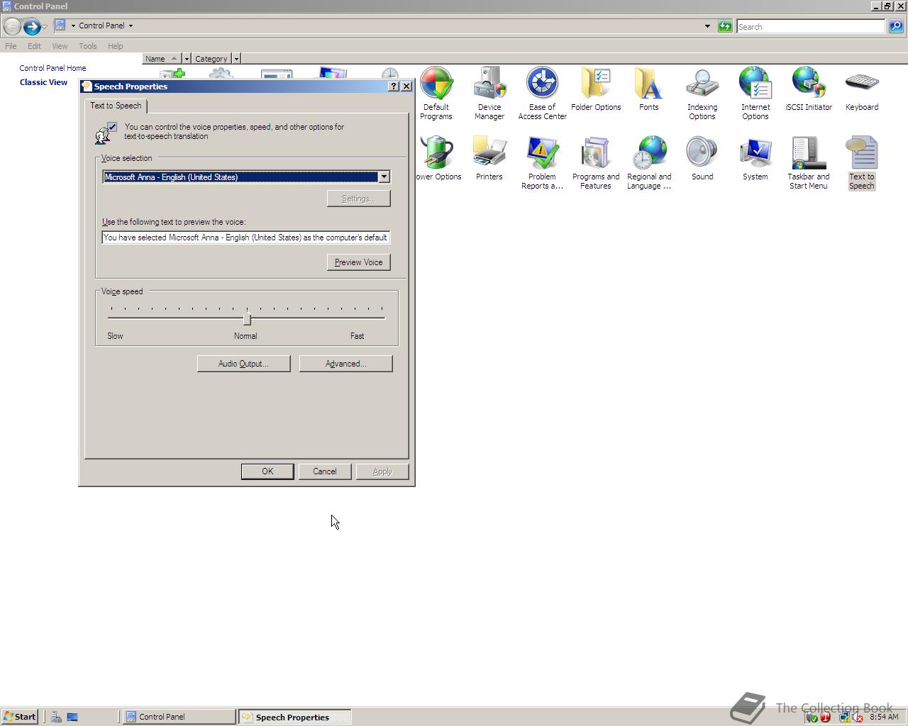Close the Speech Properties dialog
Screen dimensions: 908x726
(406, 86)
